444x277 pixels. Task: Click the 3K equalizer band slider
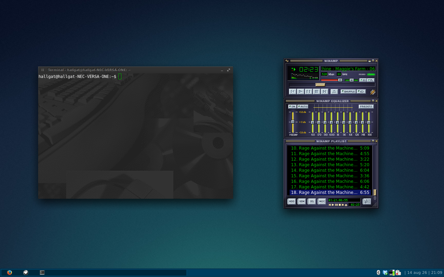point(344,122)
